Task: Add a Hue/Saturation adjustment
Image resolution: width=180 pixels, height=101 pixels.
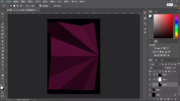Action: point(154,52)
